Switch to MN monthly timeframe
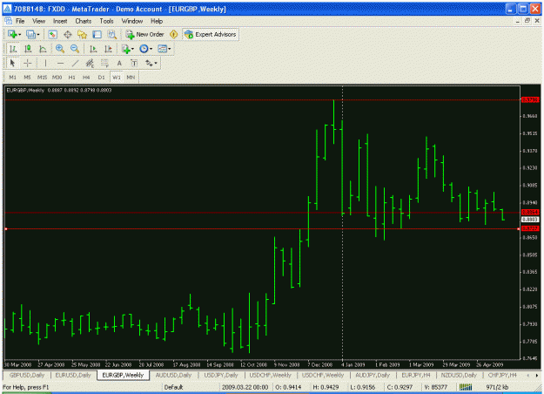544x394 pixels. pos(131,77)
